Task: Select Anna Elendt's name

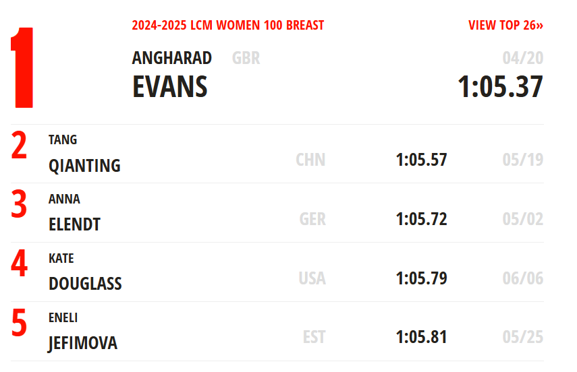Action: click(x=75, y=213)
